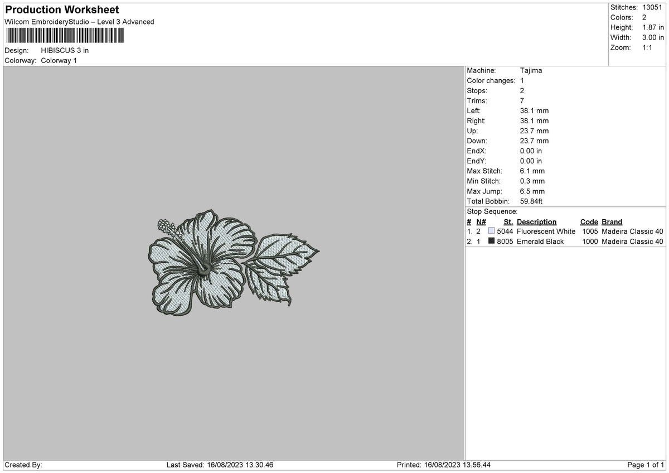Viewport: 669px width, 473px height.
Task: Click the Fluorescent White color swatch
Action: (x=491, y=231)
